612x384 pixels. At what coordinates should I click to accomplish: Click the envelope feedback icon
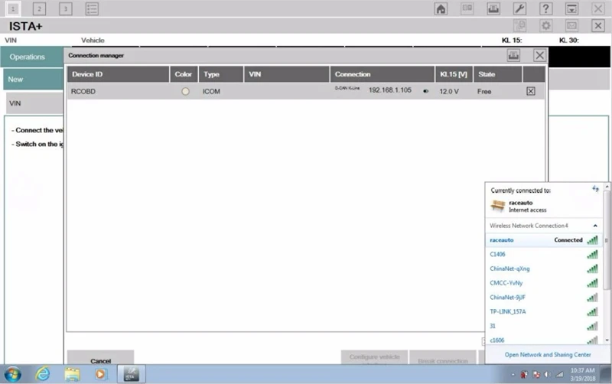pyautogui.click(x=571, y=26)
